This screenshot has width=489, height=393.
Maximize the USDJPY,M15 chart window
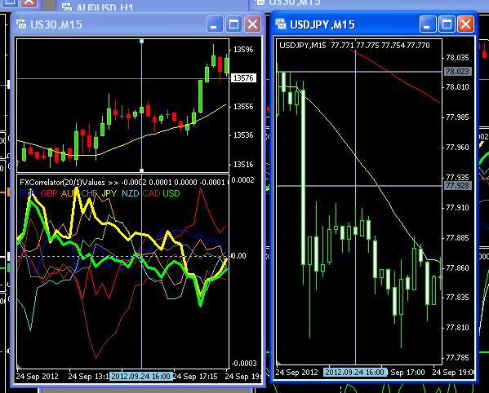[x=447, y=24]
